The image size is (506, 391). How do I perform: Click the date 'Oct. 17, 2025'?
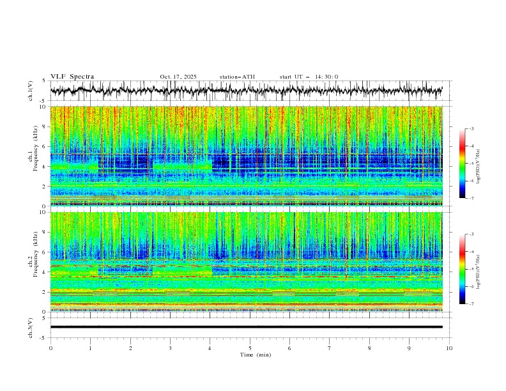[178, 77]
